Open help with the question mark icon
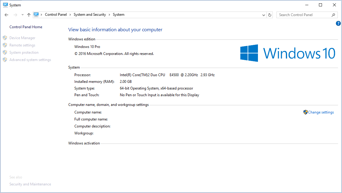This screenshot has height=193, width=342. (x=338, y=23)
